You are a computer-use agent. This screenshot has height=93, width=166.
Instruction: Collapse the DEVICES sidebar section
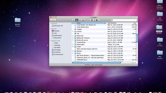click(51, 24)
